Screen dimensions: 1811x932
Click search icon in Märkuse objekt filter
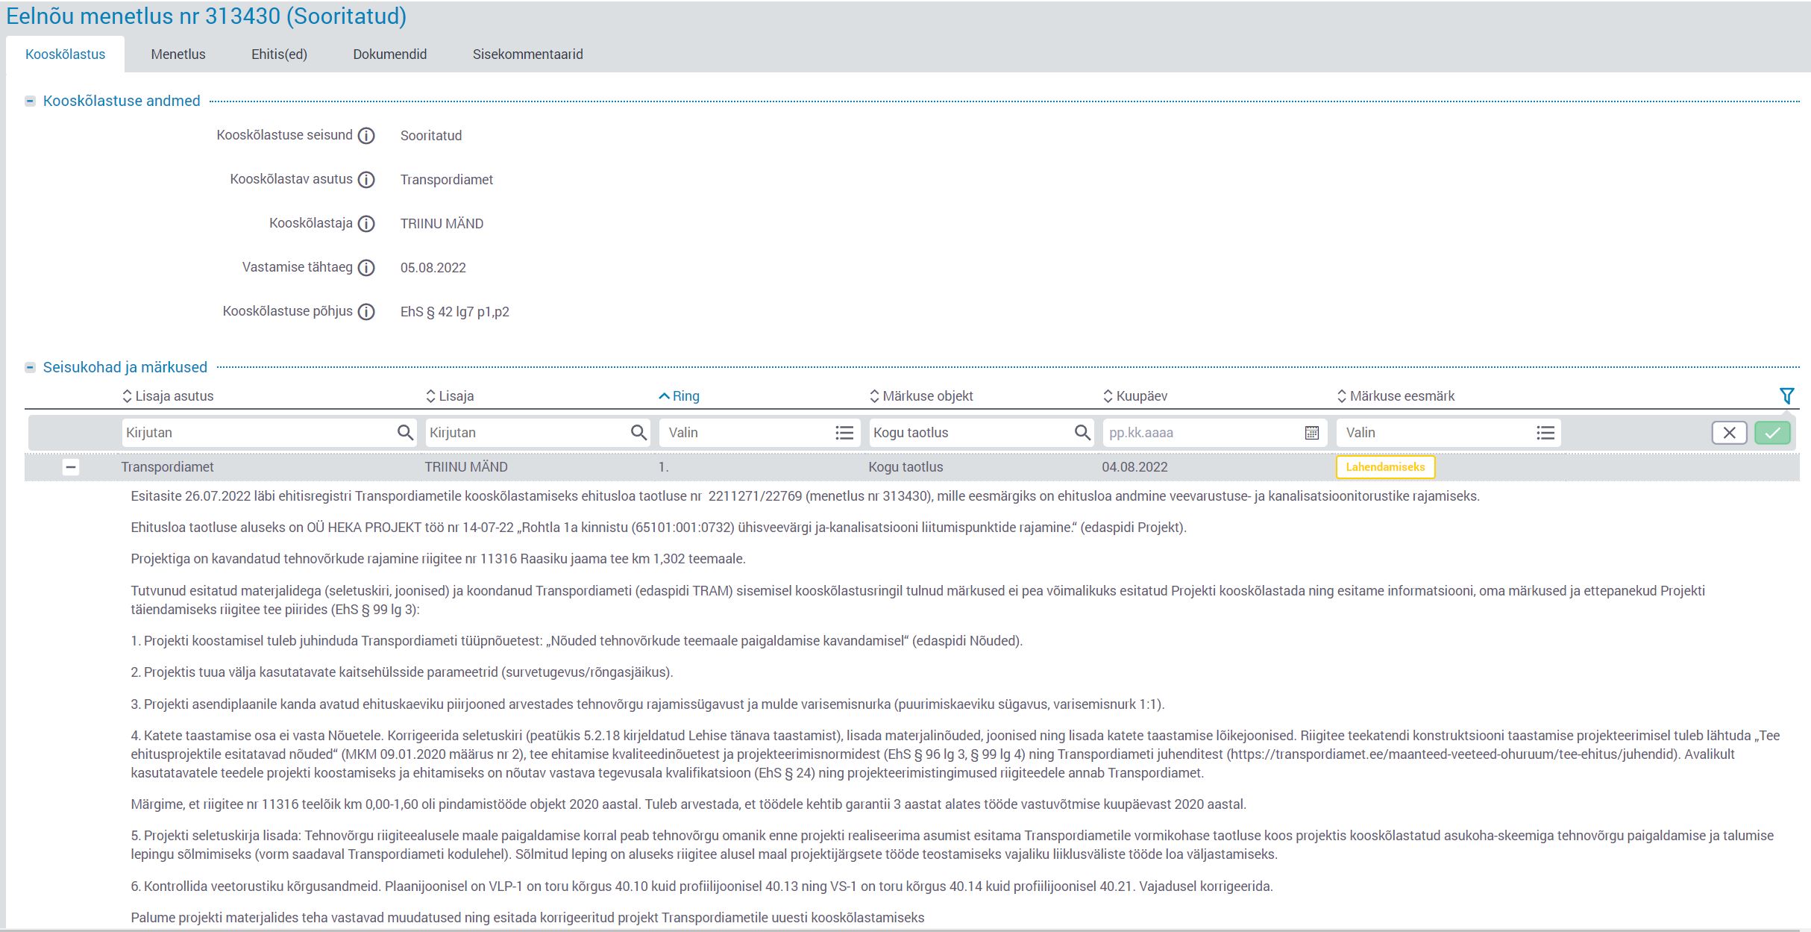1082,432
